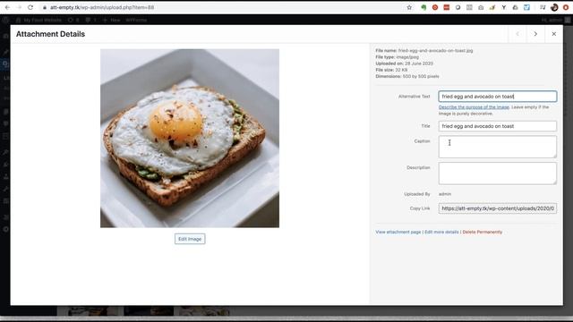Click the highlighted Media icon in WordPress sidebar
This screenshot has width=573, height=322.
click(x=5, y=64)
